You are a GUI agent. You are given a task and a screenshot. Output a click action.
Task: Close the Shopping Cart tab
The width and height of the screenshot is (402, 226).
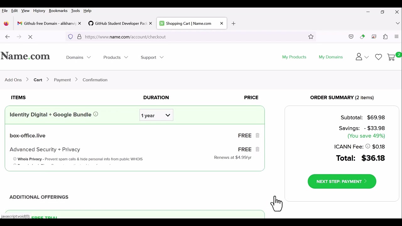click(x=222, y=24)
